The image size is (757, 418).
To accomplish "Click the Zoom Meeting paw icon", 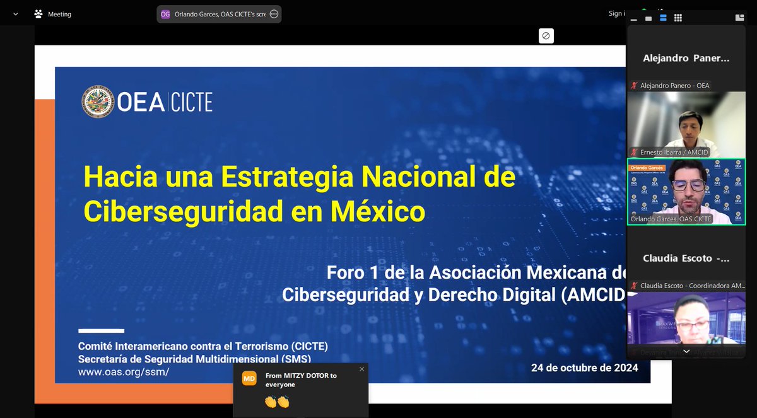I will point(38,14).
